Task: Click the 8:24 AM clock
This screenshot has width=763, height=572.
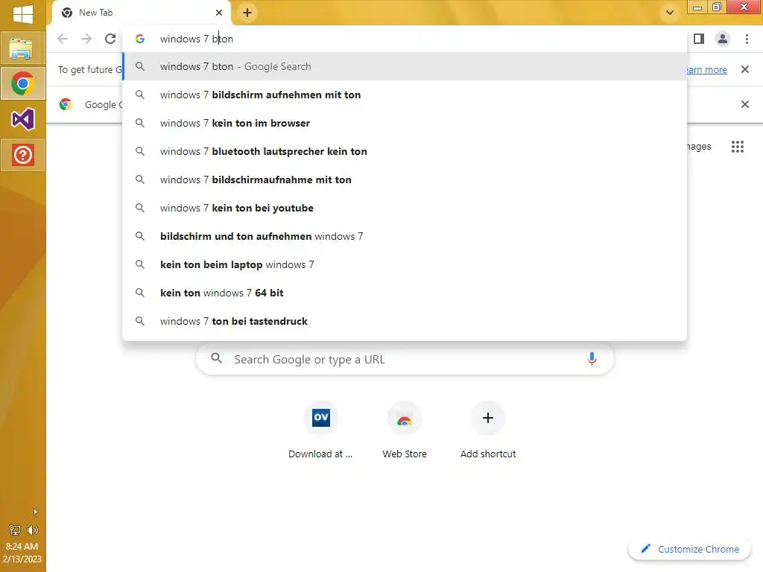Action: 22,547
